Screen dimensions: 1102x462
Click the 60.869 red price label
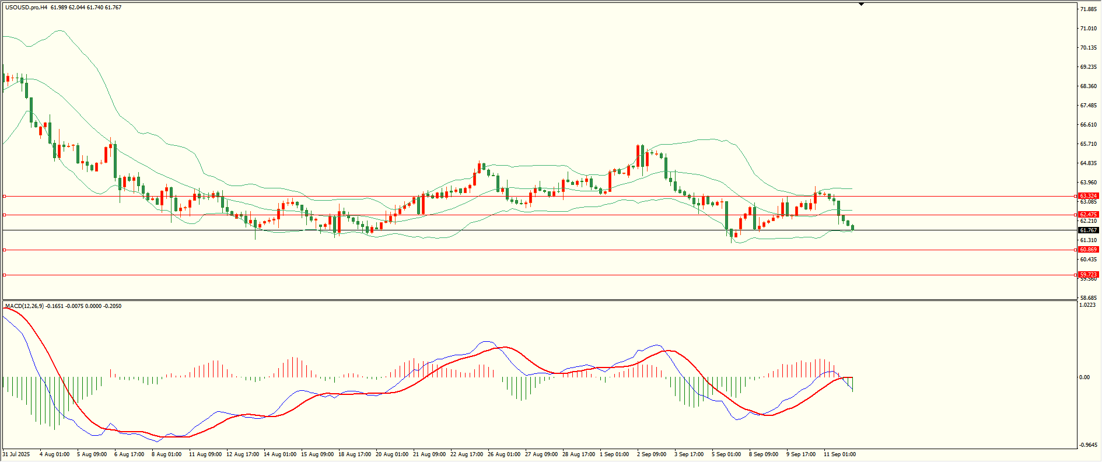[x=1089, y=250]
